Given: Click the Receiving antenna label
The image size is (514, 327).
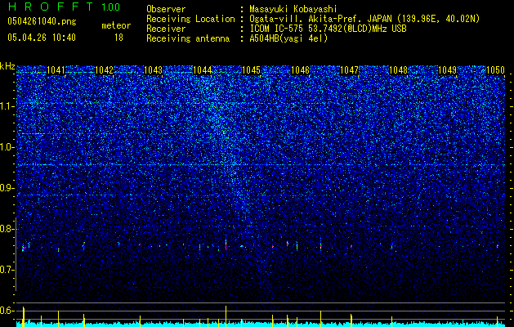Looking at the screenshot, I should 188,38.
